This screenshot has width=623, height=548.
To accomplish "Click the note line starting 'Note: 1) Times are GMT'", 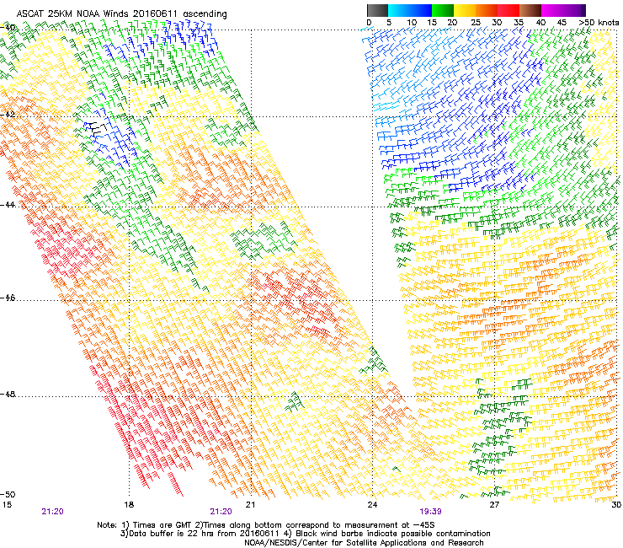I will 266,525.
